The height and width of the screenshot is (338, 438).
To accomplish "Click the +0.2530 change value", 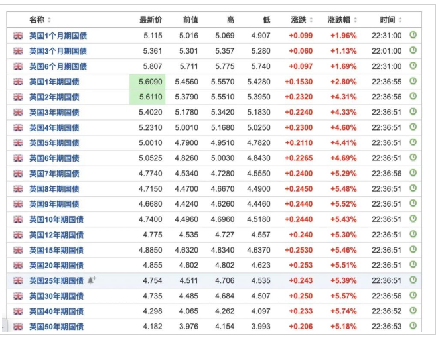I will (x=299, y=250).
